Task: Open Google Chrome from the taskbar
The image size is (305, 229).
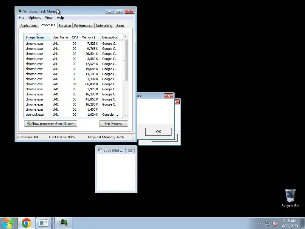Action: click(x=27, y=223)
